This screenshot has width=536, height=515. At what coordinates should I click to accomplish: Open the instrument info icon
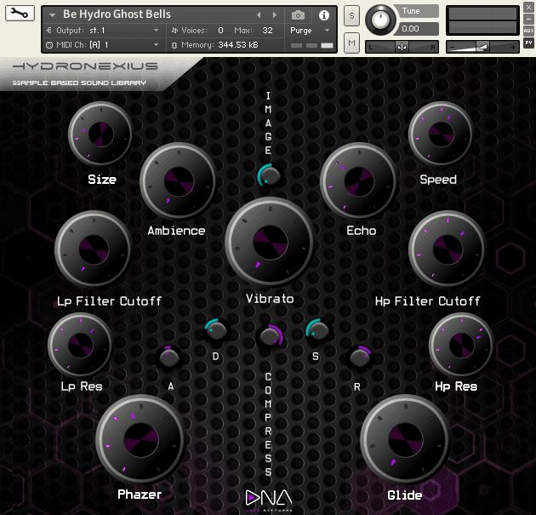pyautogui.click(x=323, y=15)
